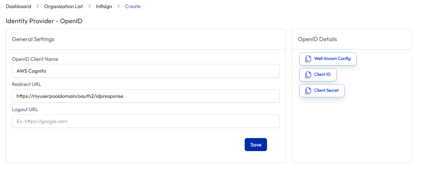The height and width of the screenshot is (178, 429).
Task: Click into the Redirect URL field
Action: (x=146, y=96)
